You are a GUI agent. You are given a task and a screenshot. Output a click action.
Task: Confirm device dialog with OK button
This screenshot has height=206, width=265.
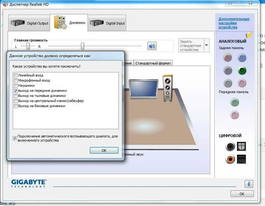104,150
